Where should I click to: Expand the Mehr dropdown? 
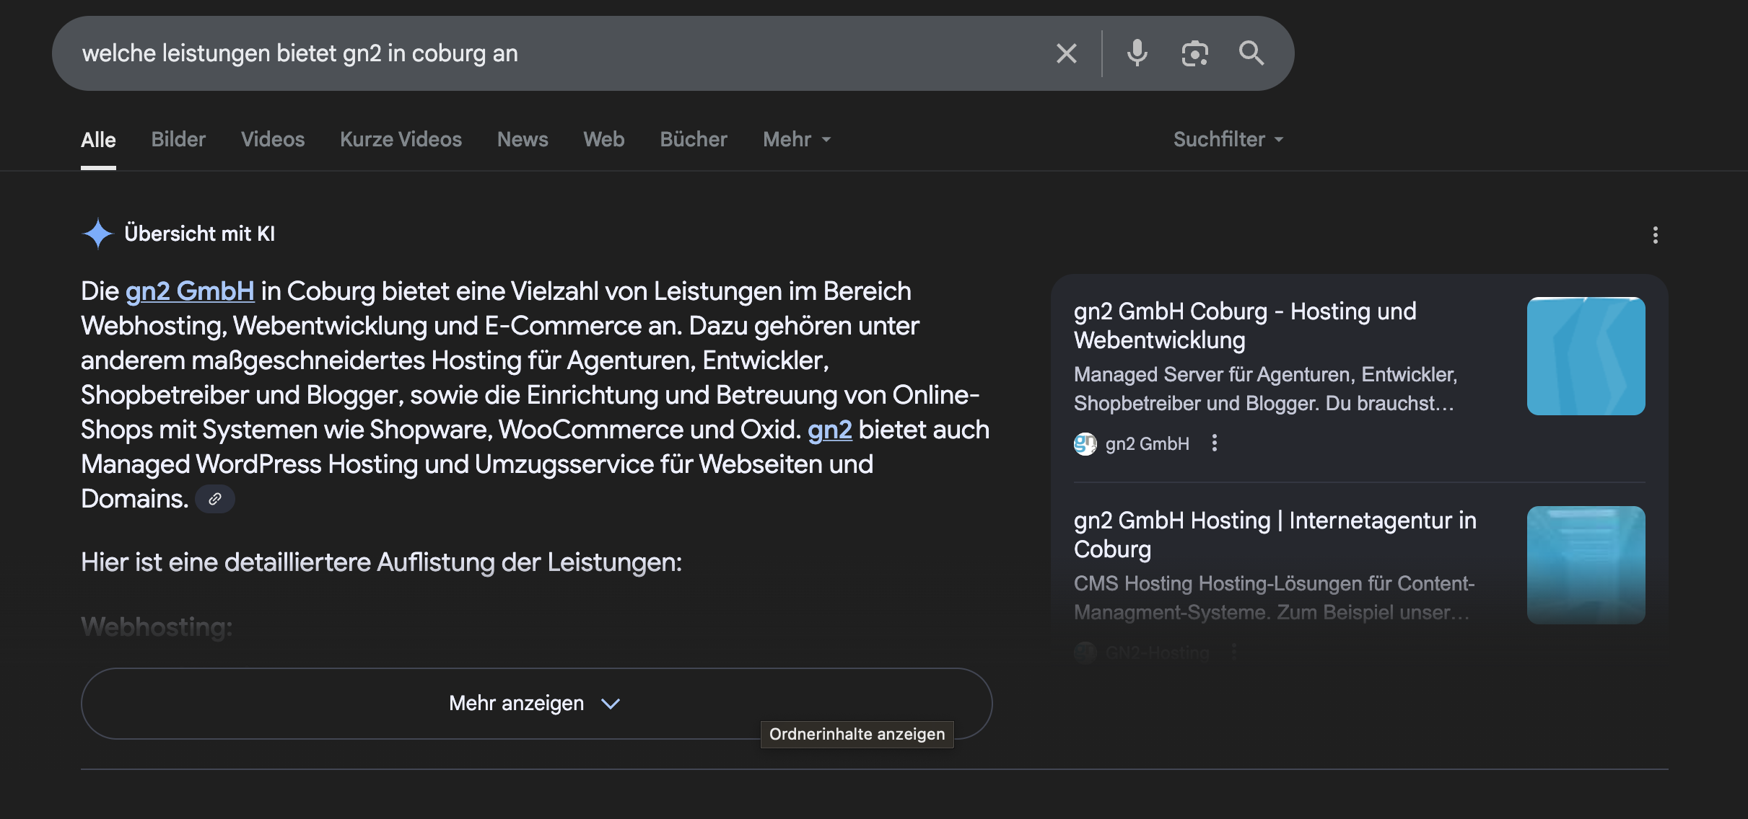pos(797,139)
